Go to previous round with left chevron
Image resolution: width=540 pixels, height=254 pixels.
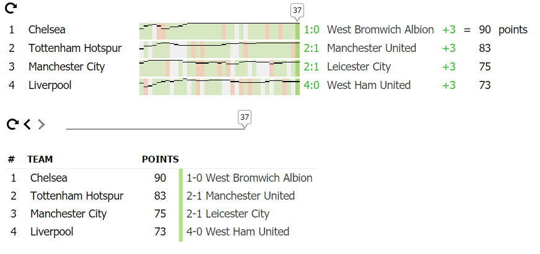(x=27, y=124)
